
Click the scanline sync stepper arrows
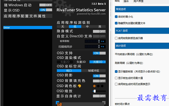pyautogui.click(x=103, y=47)
